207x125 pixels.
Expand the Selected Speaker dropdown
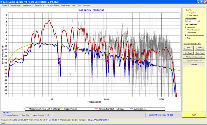coord(198,21)
